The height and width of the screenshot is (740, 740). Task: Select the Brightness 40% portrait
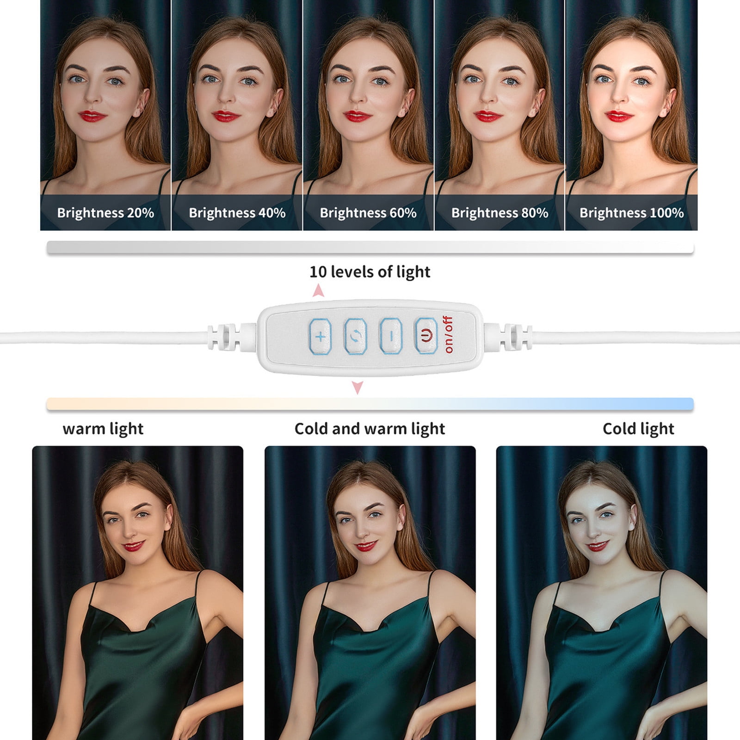[237, 115]
